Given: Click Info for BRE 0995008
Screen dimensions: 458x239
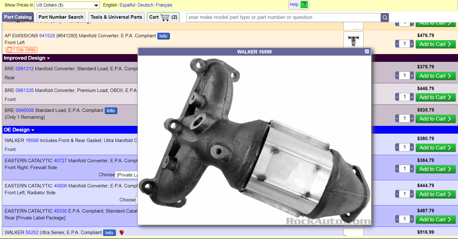Looking at the screenshot, I should point(111,111).
